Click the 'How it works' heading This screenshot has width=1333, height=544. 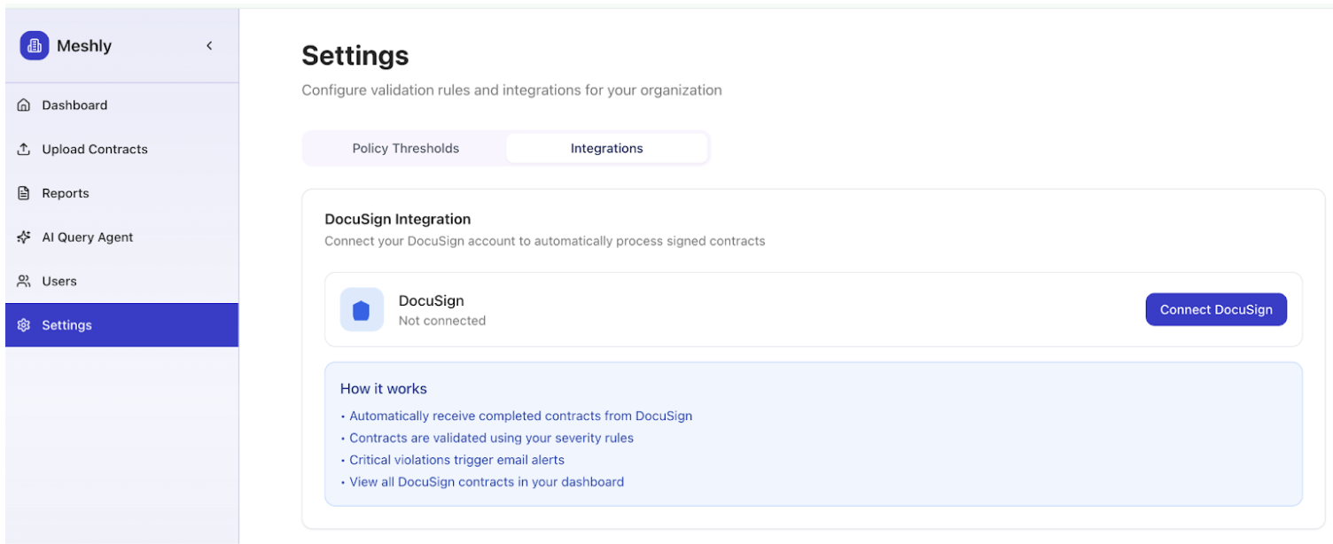point(384,389)
